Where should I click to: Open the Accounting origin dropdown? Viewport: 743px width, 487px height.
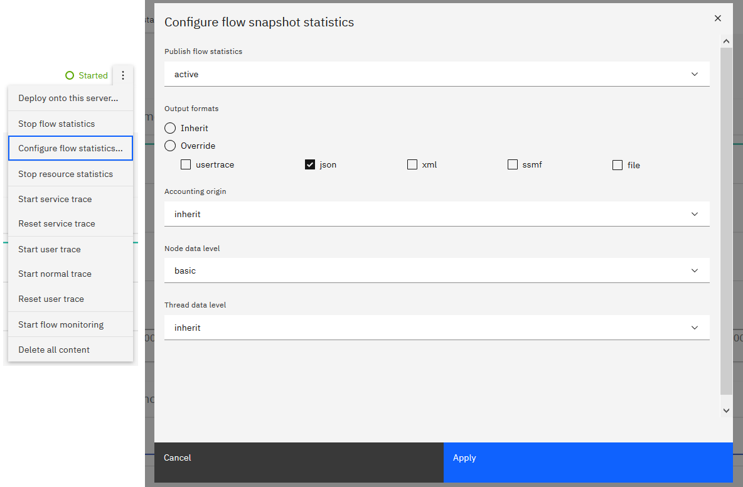coord(437,214)
